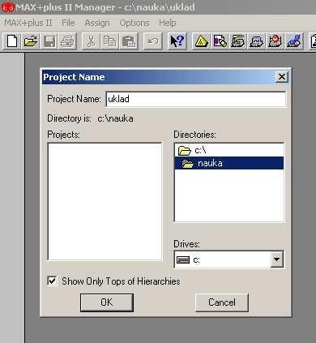316x343 pixels.
Task: Click the Print toolbar icon
Action: [67, 41]
